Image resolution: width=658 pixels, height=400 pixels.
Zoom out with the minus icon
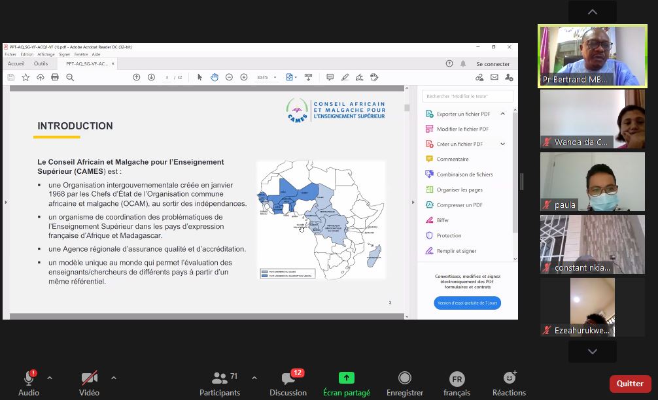click(x=229, y=77)
